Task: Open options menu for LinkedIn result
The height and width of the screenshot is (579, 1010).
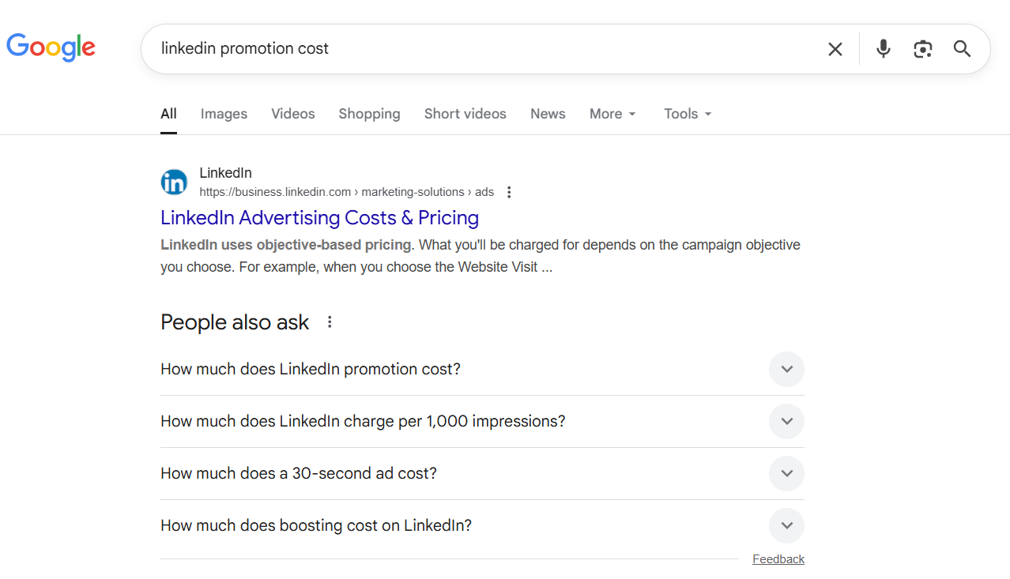Action: pyautogui.click(x=509, y=192)
